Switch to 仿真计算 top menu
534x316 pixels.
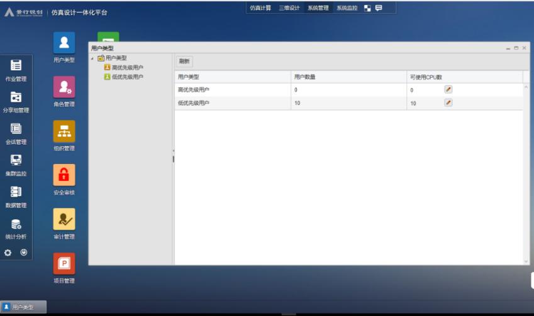pyautogui.click(x=261, y=8)
